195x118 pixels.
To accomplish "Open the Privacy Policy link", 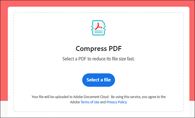I will [116, 102].
